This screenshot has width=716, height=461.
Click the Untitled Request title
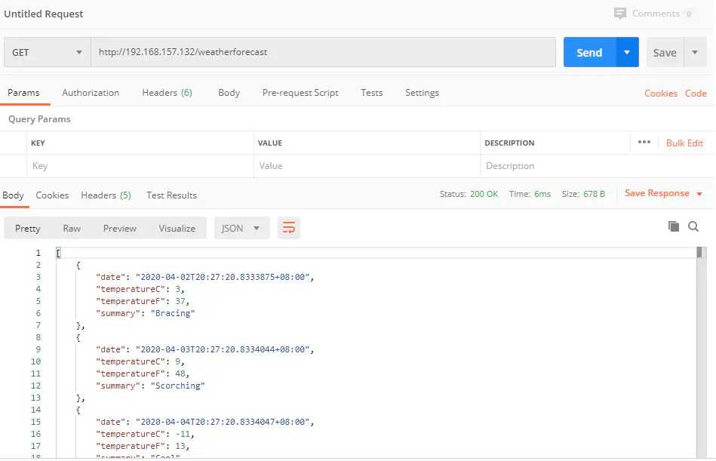click(x=43, y=14)
